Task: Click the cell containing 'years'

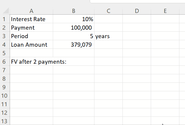Action: pyautogui.click(x=108, y=36)
